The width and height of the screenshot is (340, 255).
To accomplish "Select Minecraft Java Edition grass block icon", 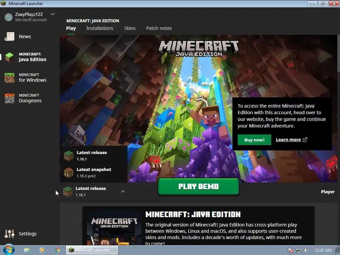I will pos(10,57).
